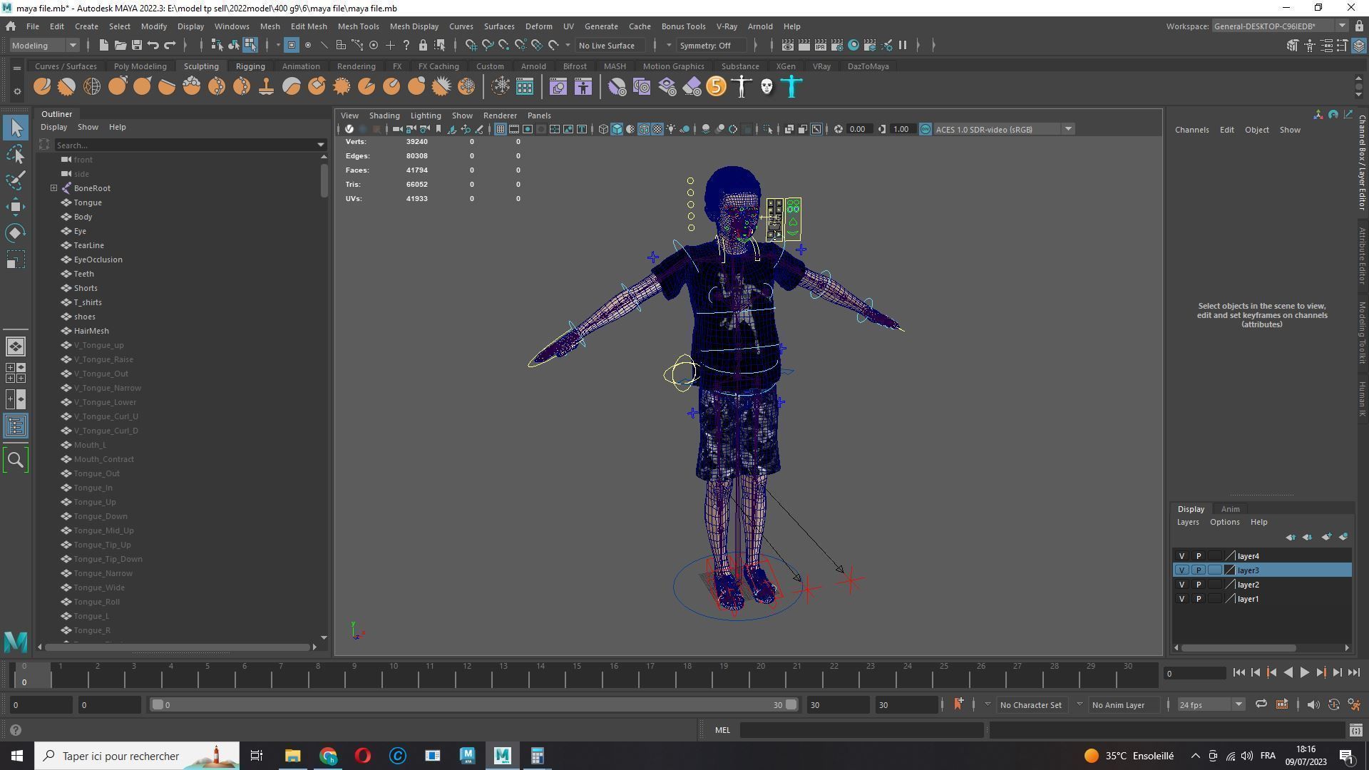Click the Open Scene folder icon

point(120,45)
